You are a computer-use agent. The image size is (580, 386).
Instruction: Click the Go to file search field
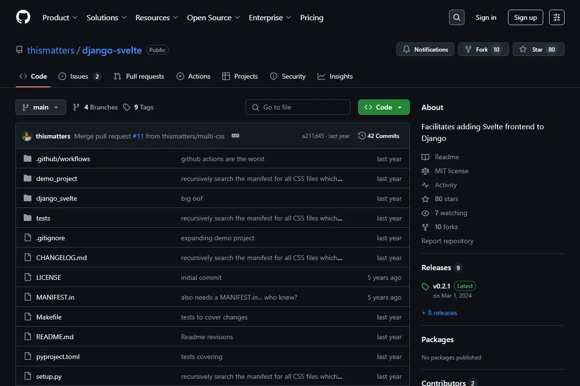(298, 107)
